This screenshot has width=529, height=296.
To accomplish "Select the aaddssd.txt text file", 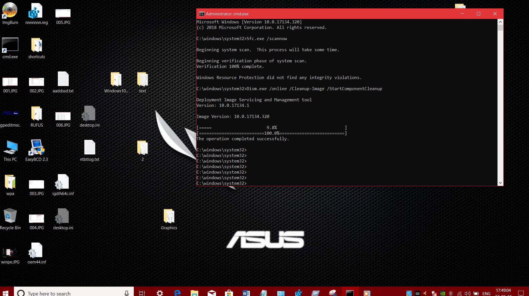I will pyautogui.click(x=63, y=82).
